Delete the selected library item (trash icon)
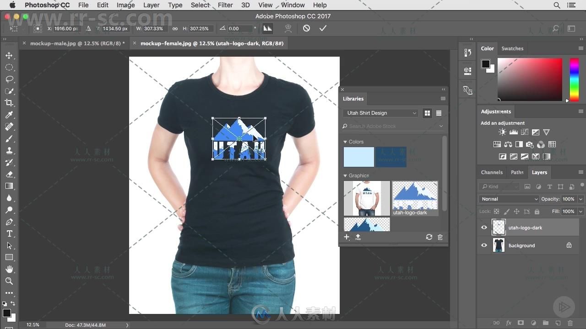 pos(440,237)
